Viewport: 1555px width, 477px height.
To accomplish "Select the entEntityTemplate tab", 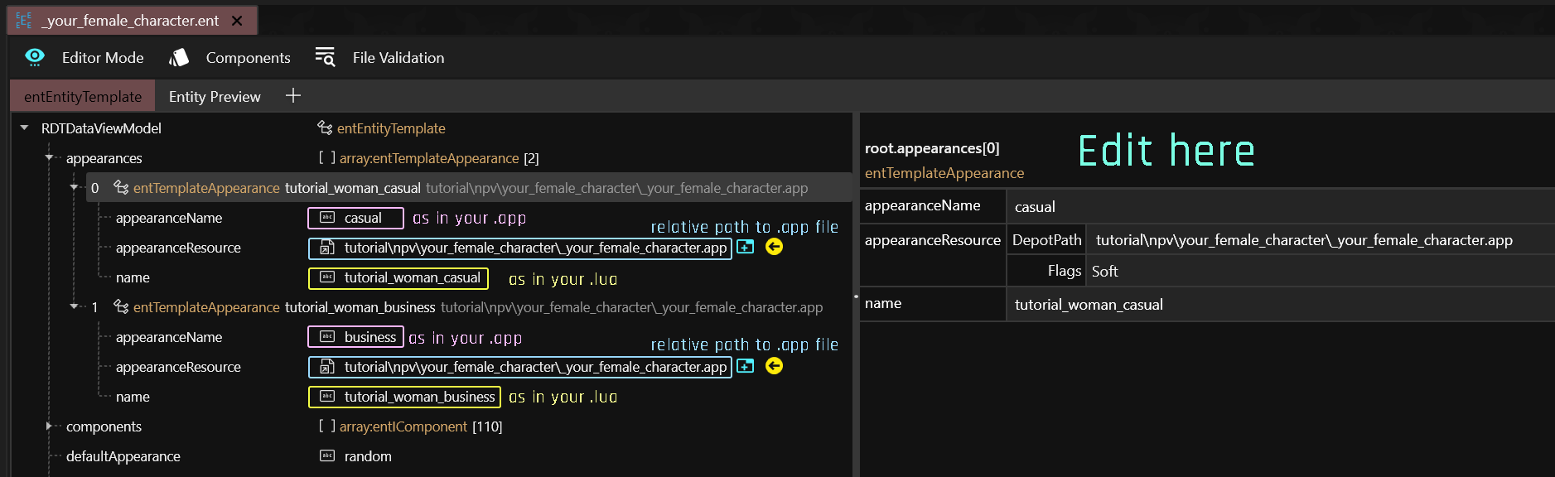I will pyautogui.click(x=83, y=97).
